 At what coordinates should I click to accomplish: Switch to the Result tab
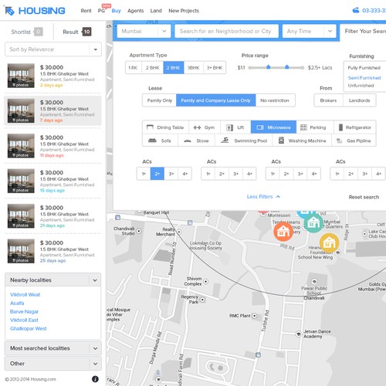pyautogui.click(x=77, y=32)
